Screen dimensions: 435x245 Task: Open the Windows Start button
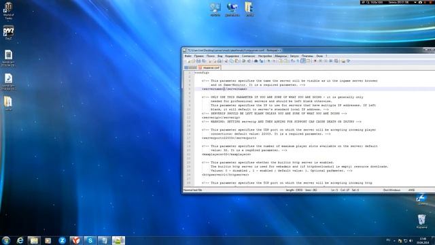[x=6, y=240]
